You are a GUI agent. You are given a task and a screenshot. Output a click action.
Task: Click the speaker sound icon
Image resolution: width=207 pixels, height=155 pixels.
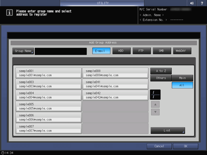coord(192,3)
